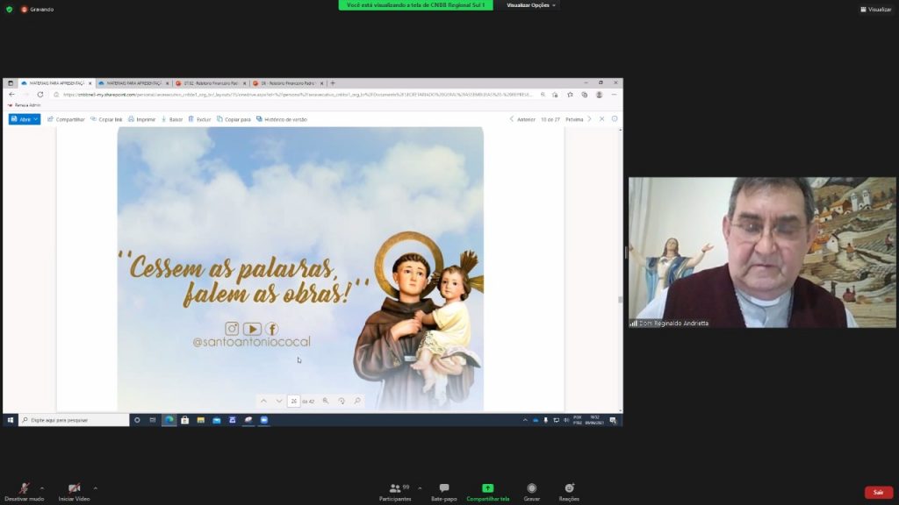Click the page number field showing 26
Image resolution: width=899 pixels, height=505 pixels.
coord(293,401)
